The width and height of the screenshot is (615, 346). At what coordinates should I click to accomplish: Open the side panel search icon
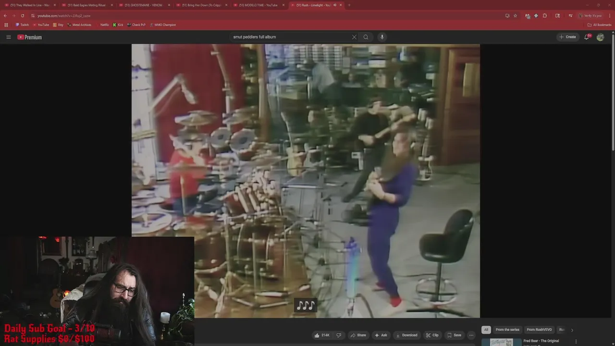[557, 15]
